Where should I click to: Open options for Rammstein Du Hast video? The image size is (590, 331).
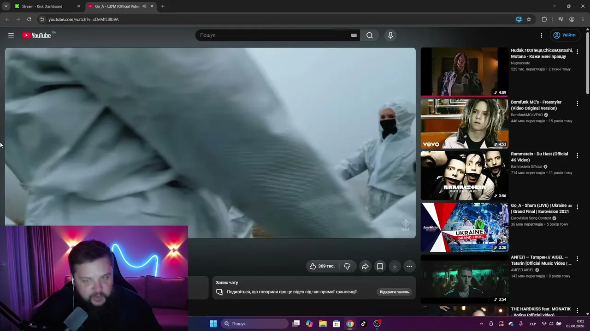coord(577,155)
